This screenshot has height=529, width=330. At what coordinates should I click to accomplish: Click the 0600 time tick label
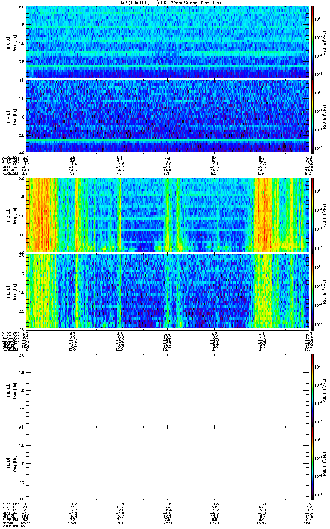pyautogui.click(x=26, y=522)
